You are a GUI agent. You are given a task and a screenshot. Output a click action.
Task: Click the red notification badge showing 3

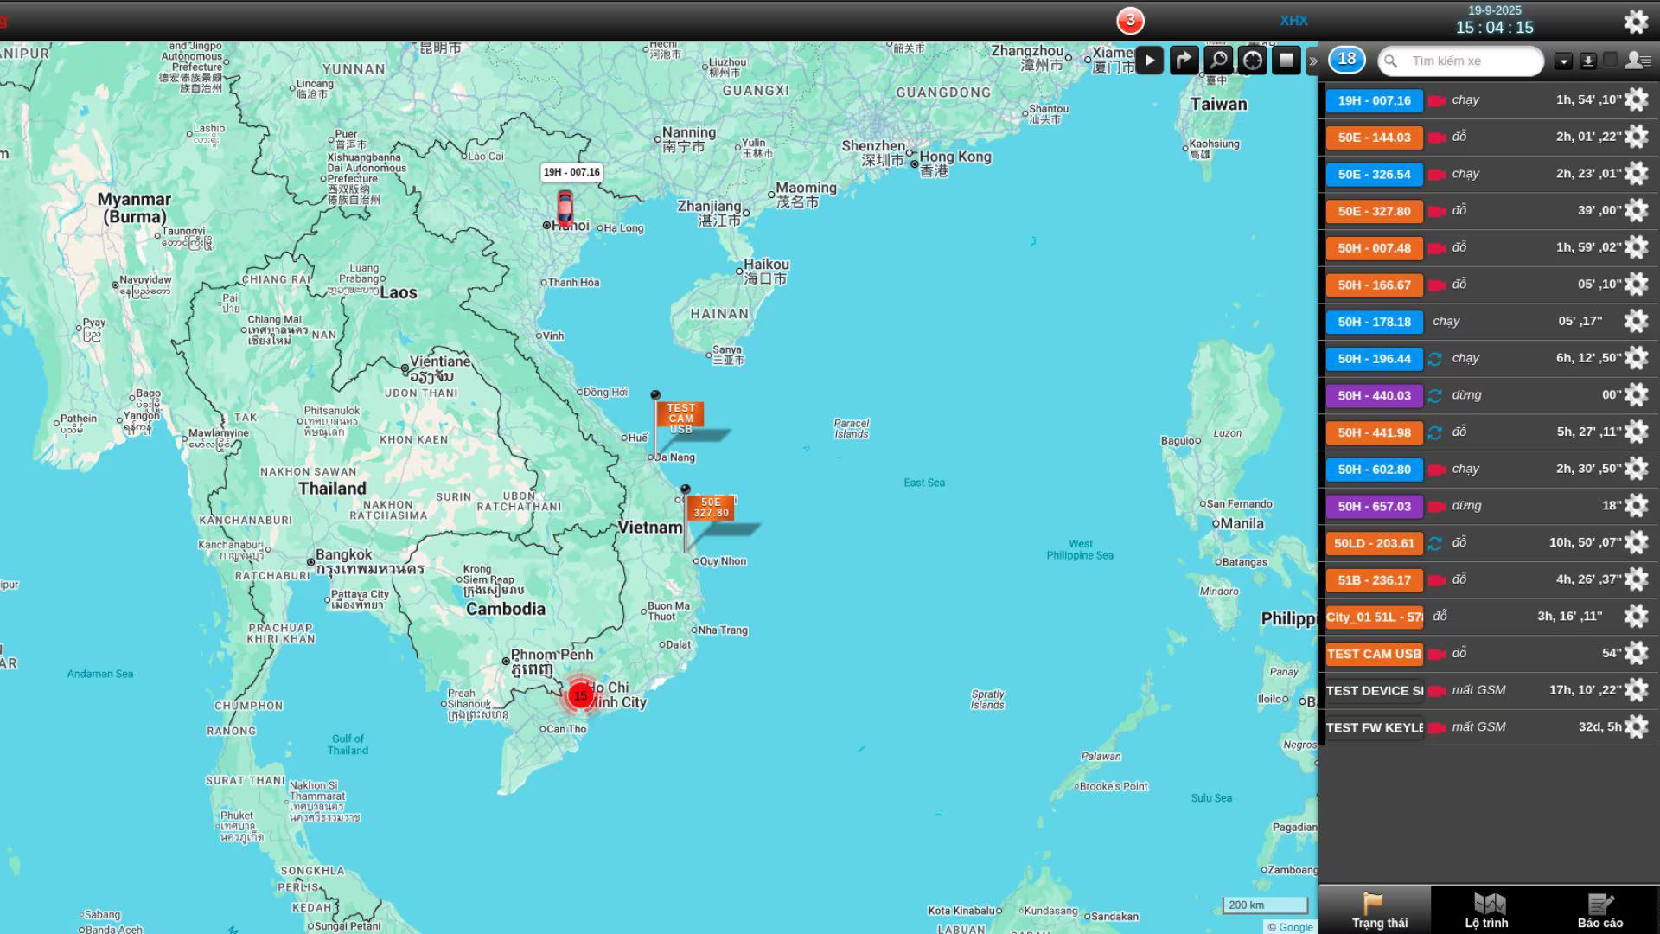[x=1130, y=21]
